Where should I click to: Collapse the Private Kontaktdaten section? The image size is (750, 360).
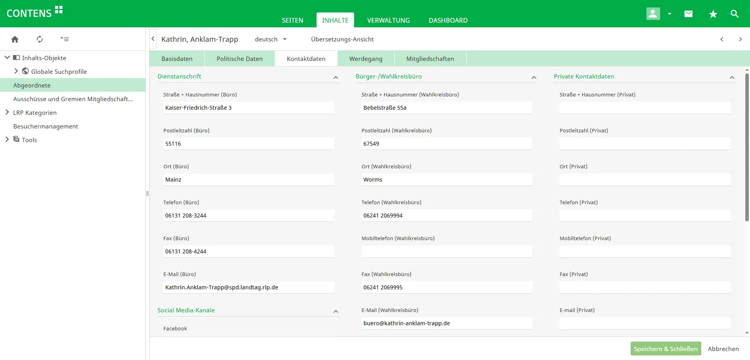732,78
